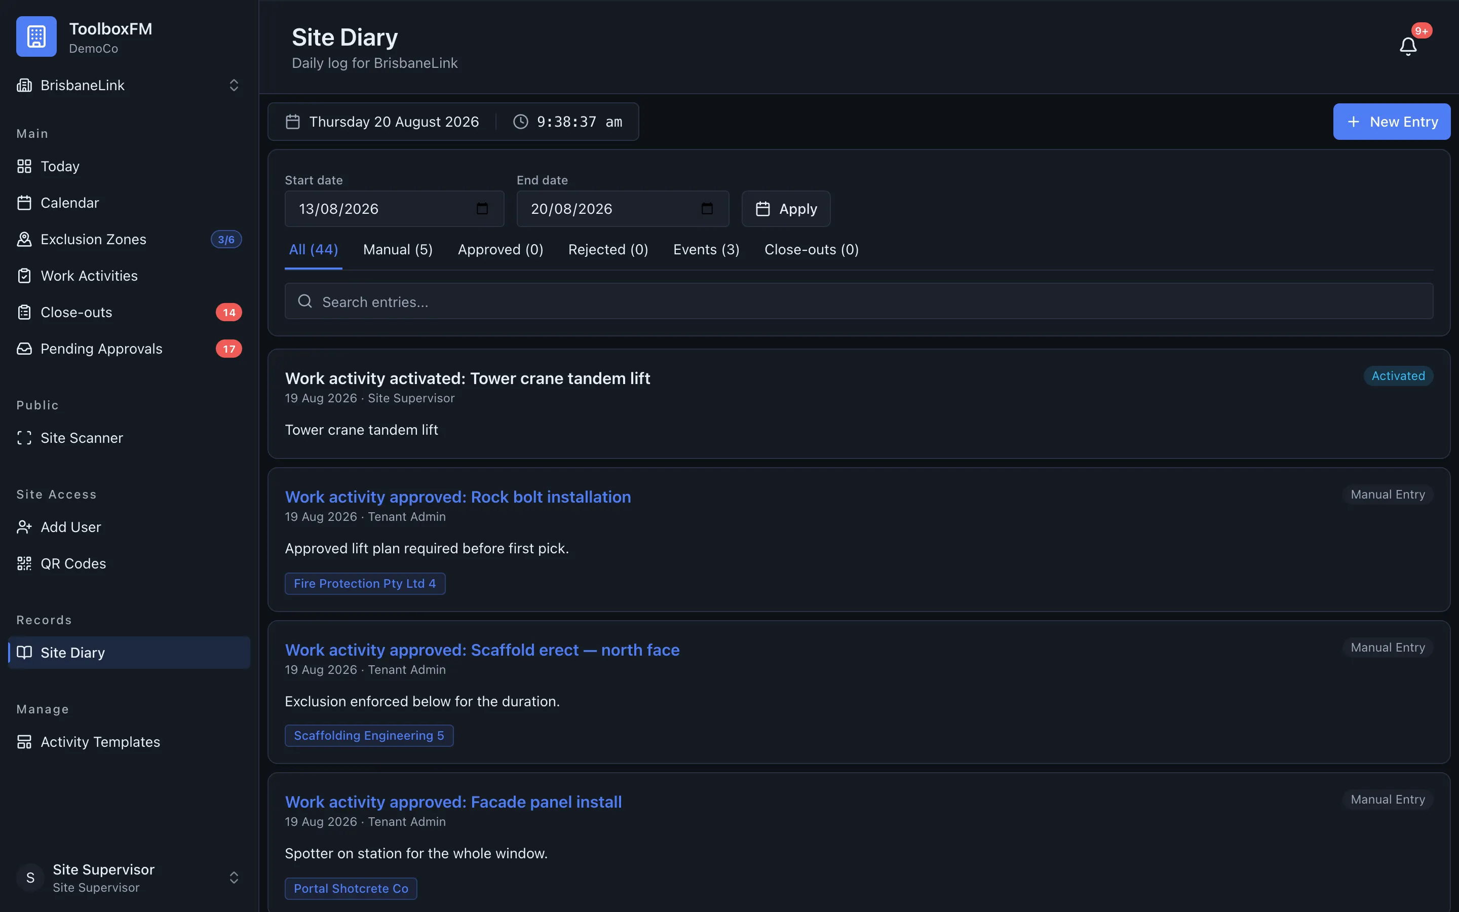Image resolution: width=1459 pixels, height=912 pixels.
Task: Switch to the Rejected (0) tab
Action: pyautogui.click(x=608, y=250)
